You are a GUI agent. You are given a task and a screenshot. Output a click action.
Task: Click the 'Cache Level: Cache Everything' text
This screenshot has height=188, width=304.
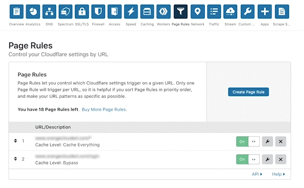pyautogui.click(x=67, y=145)
